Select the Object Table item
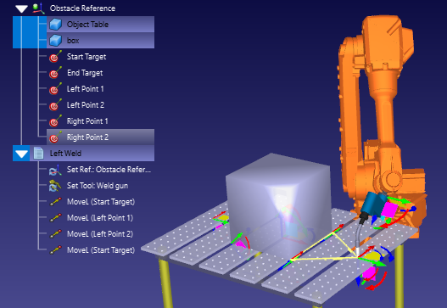Viewport: 447px width, 308px height. point(87,25)
